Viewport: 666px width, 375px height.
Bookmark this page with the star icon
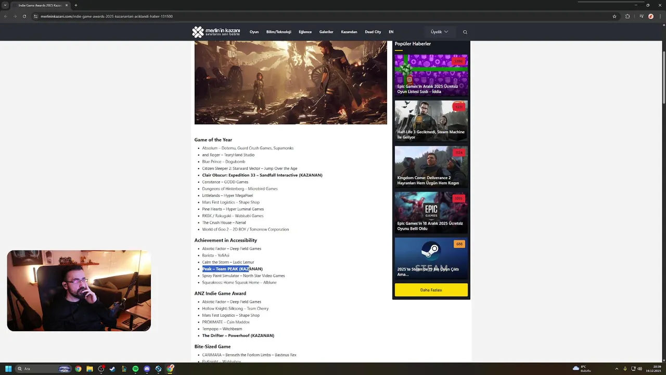click(x=614, y=16)
